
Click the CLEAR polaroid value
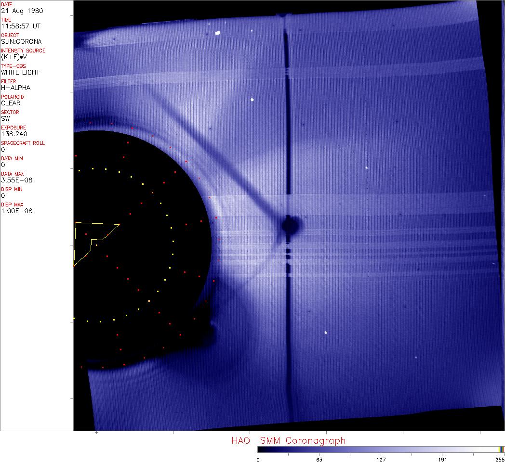point(12,103)
